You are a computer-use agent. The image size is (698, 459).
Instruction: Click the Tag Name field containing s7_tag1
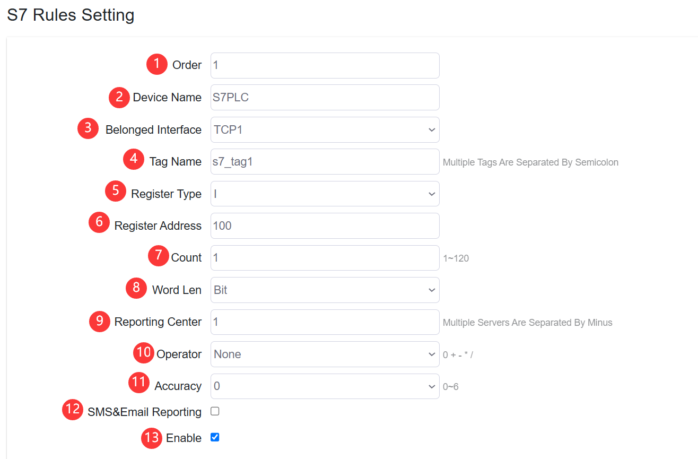click(325, 161)
